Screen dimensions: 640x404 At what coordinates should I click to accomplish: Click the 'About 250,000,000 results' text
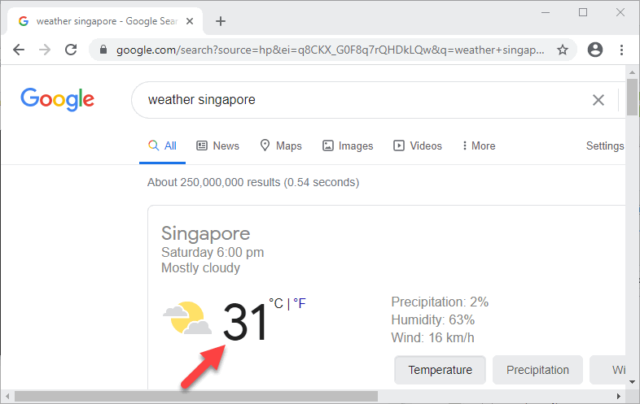(214, 182)
